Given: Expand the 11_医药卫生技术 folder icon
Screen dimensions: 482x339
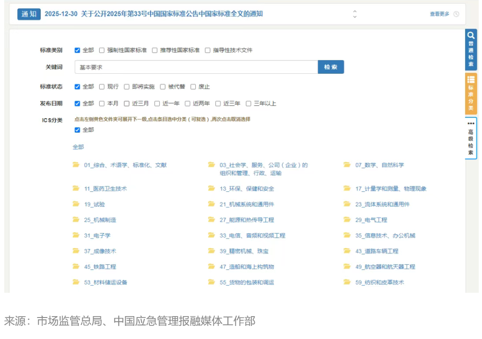Looking at the screenshot, I should (x=76, y=189).
